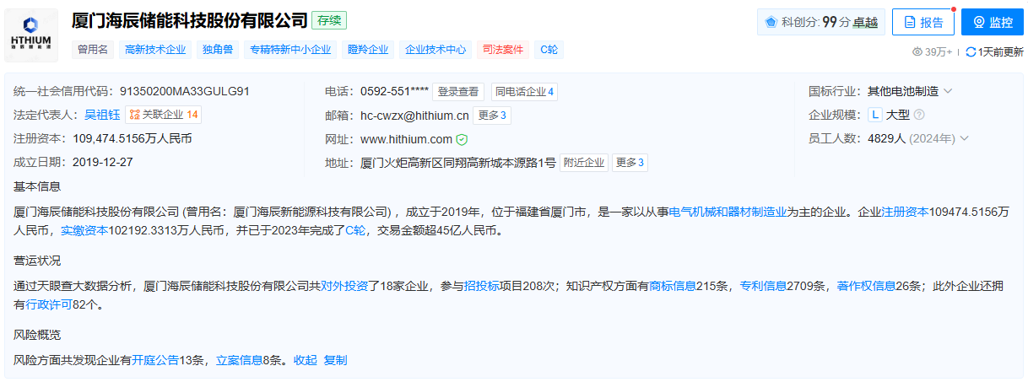The width and height of the screenshot is (1028, 382).
Task: Open 行政许可 link
Action: (51, 304)
